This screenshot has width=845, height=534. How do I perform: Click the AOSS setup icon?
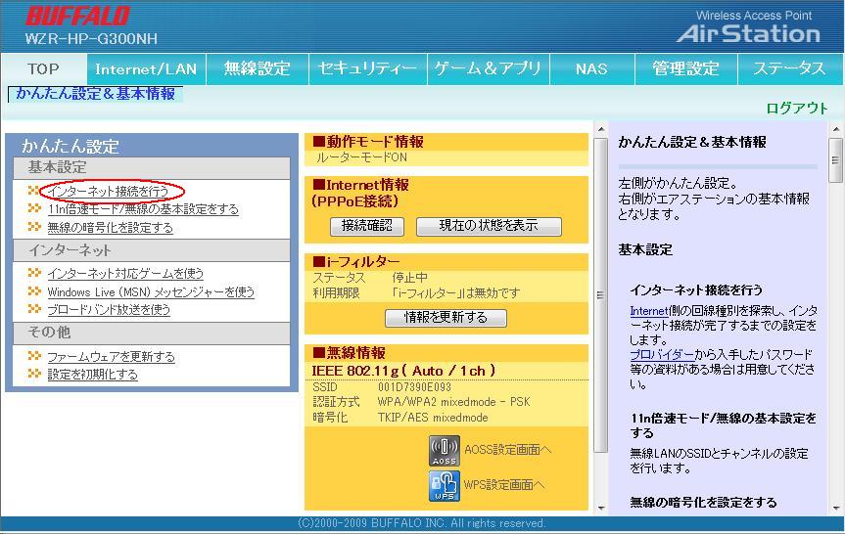pyautogui.click(x=444, y=450)
